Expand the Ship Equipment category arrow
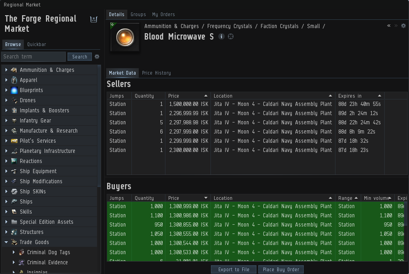The height and width of the screenshot is (274, 409). pos(6,171)
